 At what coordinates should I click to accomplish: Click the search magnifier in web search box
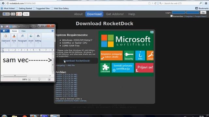point(201,3)
